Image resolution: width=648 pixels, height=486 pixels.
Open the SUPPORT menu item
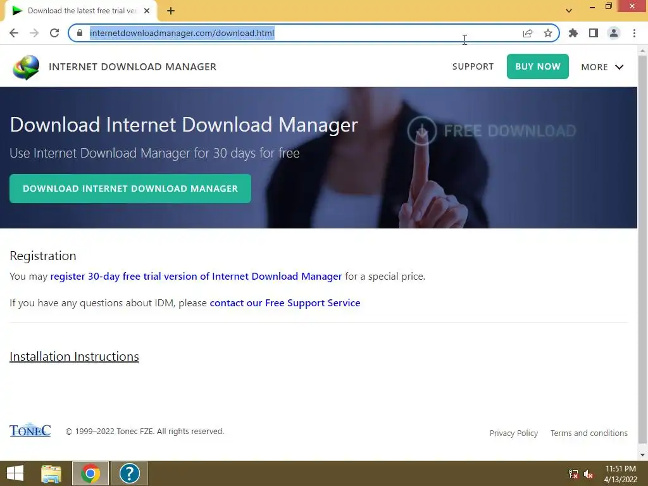point(473,66)
